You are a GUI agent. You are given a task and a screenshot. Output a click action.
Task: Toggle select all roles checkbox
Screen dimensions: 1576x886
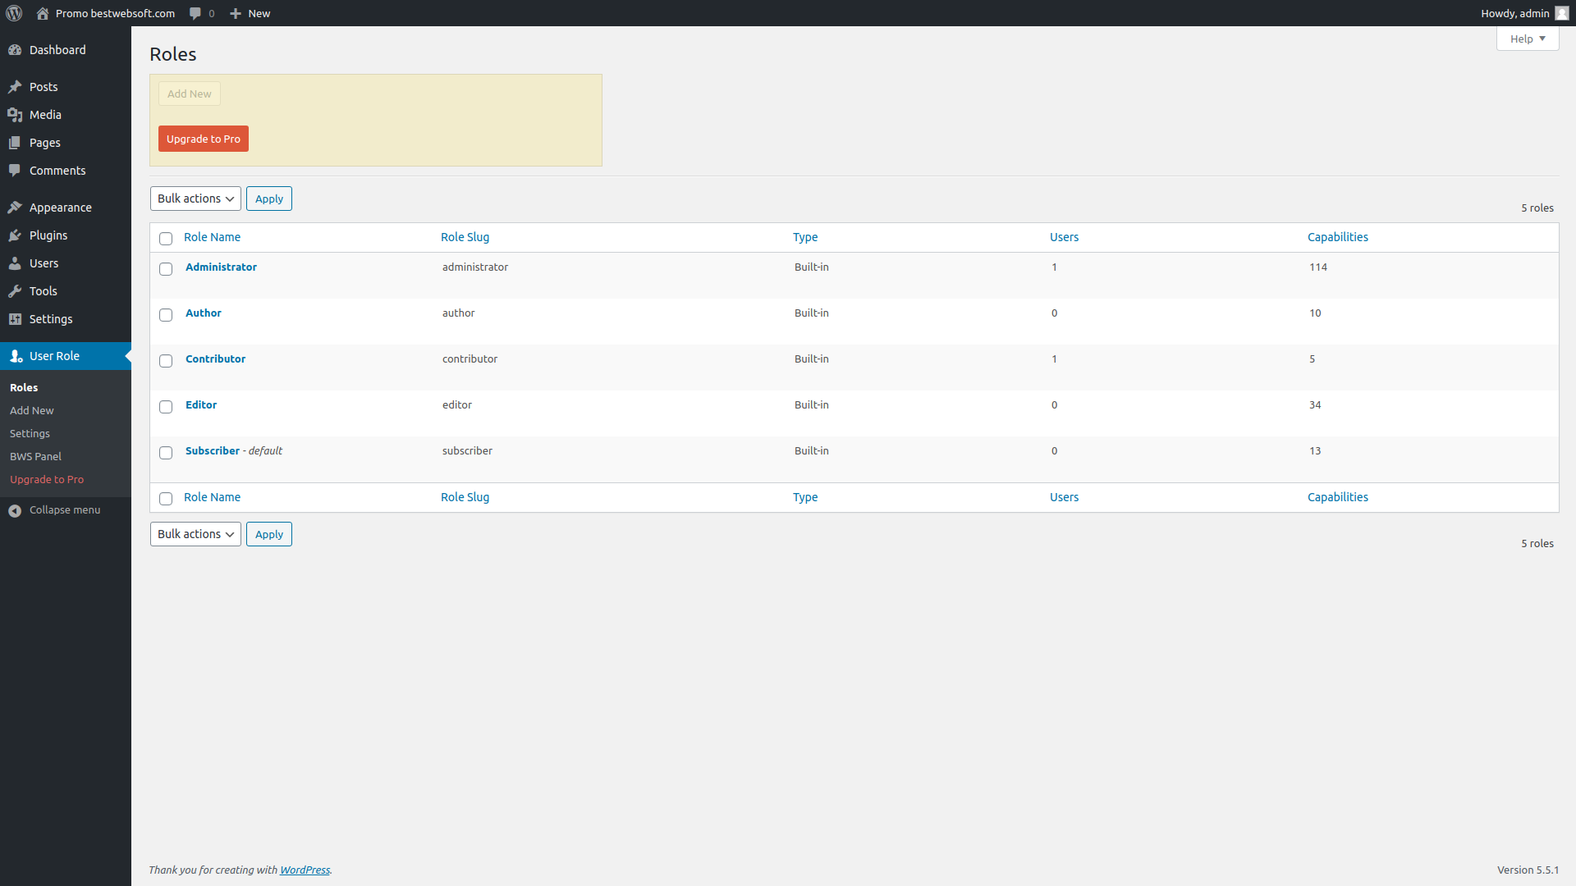click(166, 237)
